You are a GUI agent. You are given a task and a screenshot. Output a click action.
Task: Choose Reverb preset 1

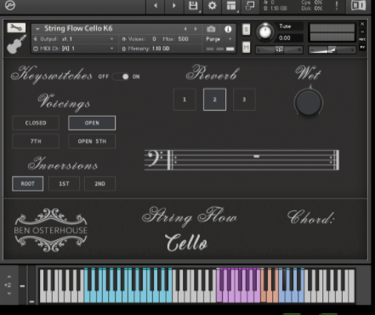coord(185,100)
